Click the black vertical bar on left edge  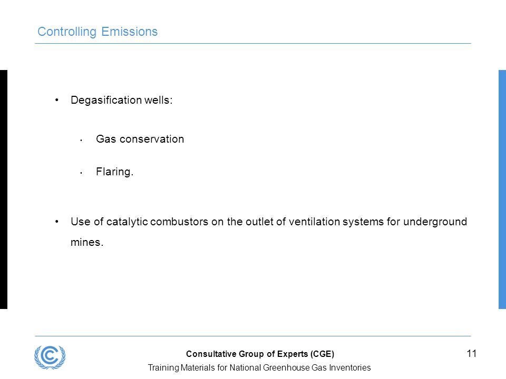(x=4, y=189)
